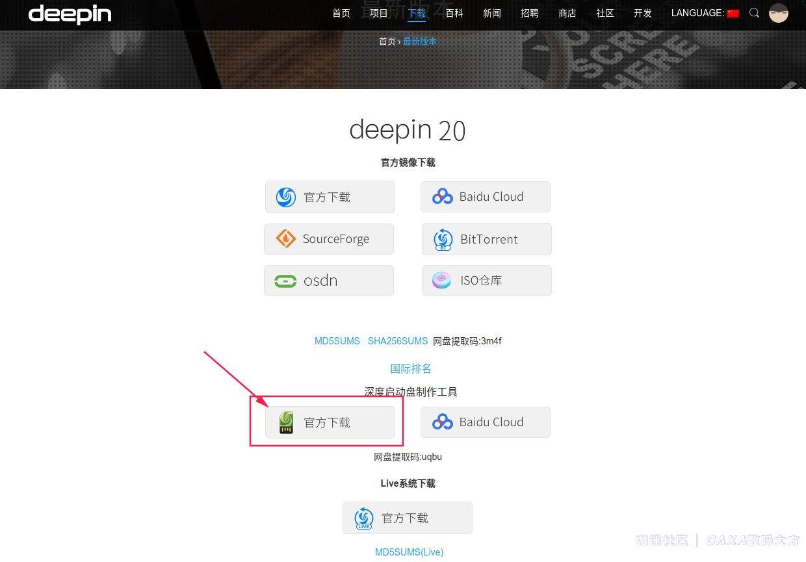Viewport: 806px width, 562px height.
Task: Open the MD5SUMS(Live) link at bottom
Action: 409,552
